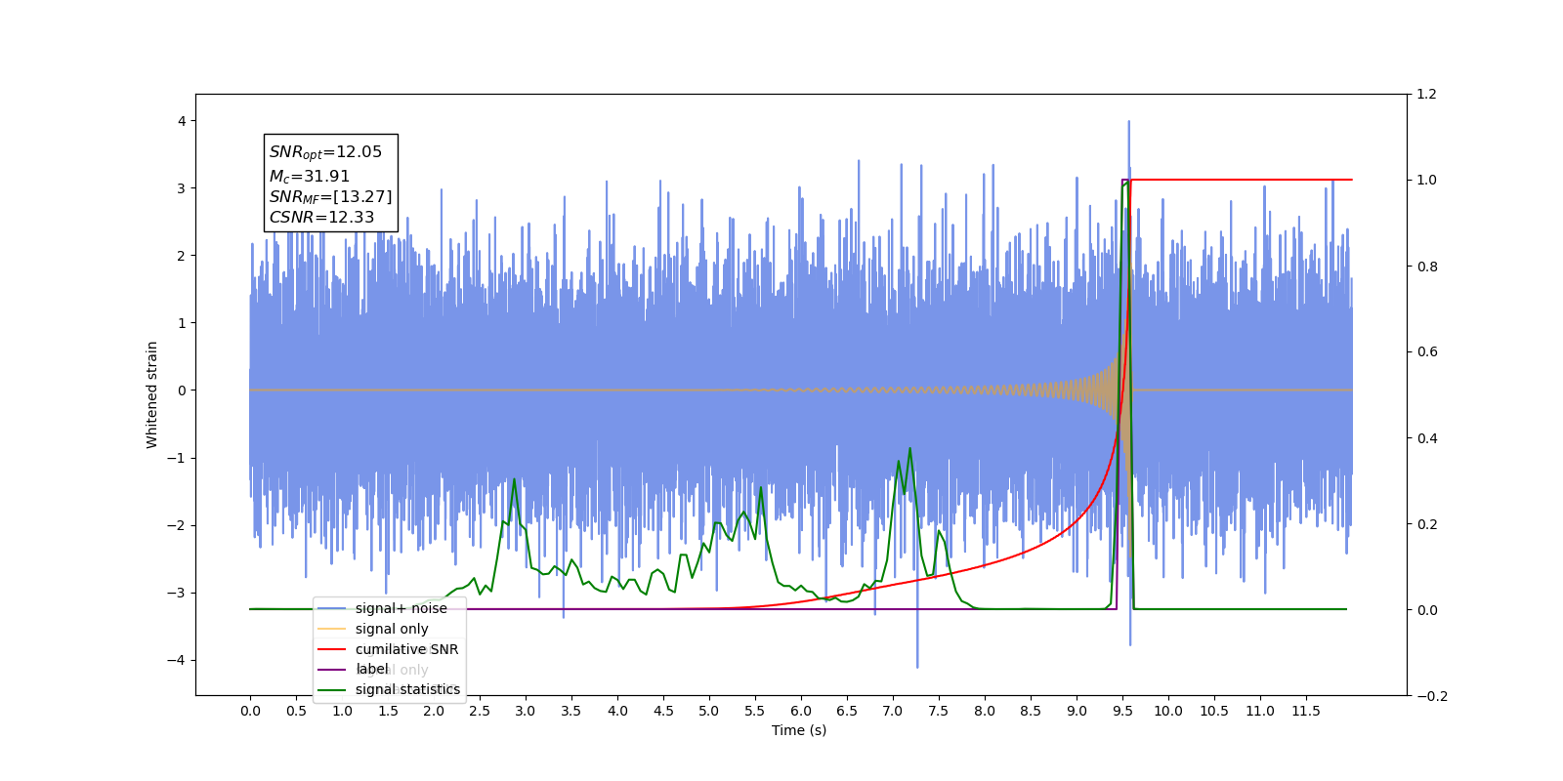The height and width of the screenshot is (781, 1563).
Task: Click the right y-axis tick label 0.8
Action: coord(1427,267)
